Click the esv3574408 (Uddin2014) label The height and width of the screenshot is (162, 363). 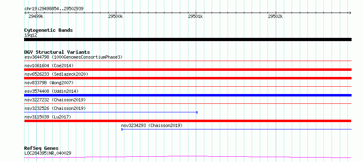(x=51, y=91)
